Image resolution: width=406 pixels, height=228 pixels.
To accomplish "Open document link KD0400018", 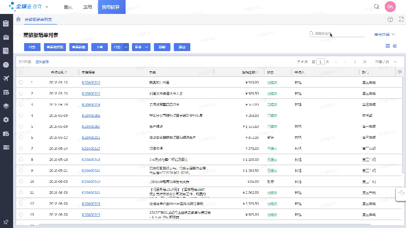I will click(91, 204).
